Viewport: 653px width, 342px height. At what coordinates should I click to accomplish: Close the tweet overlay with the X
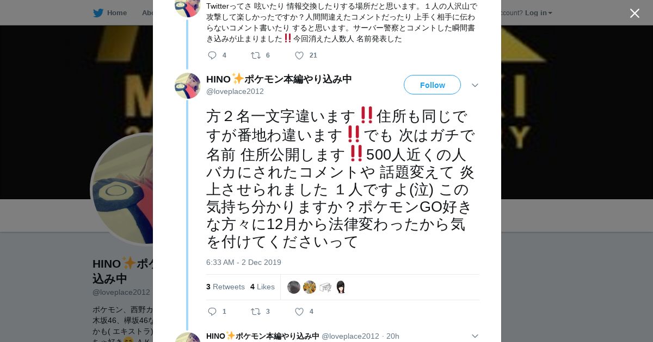tap(634, 13)
